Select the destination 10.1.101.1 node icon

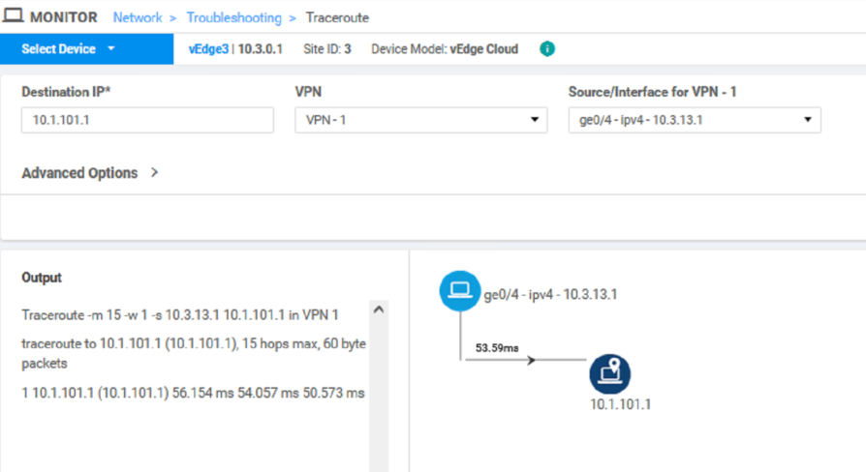coord(609,374)
